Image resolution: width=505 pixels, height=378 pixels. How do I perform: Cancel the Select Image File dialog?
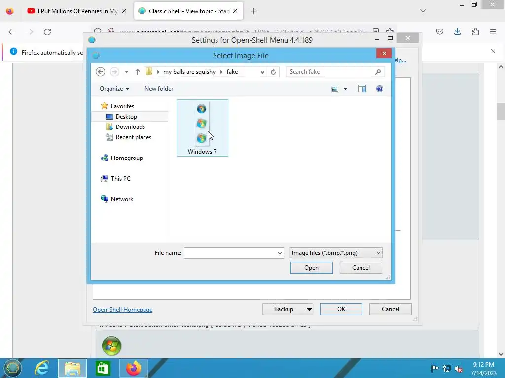[361, 268]
